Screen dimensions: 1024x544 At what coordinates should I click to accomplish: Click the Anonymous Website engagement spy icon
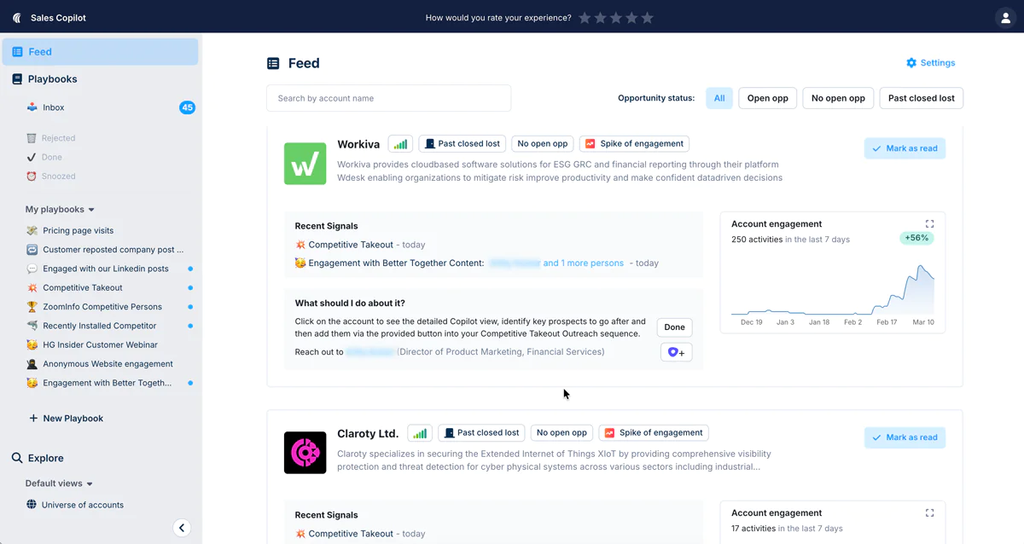[x=32, y=364]
